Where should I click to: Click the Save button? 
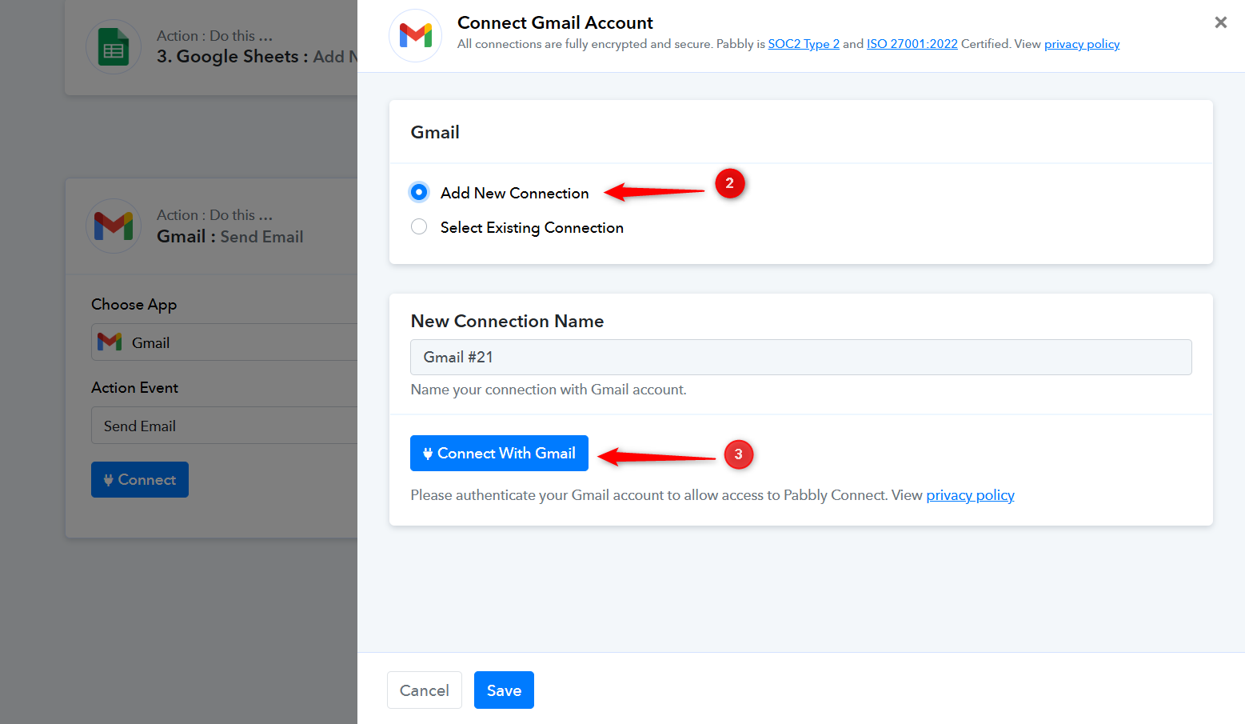tap(504, 690)
